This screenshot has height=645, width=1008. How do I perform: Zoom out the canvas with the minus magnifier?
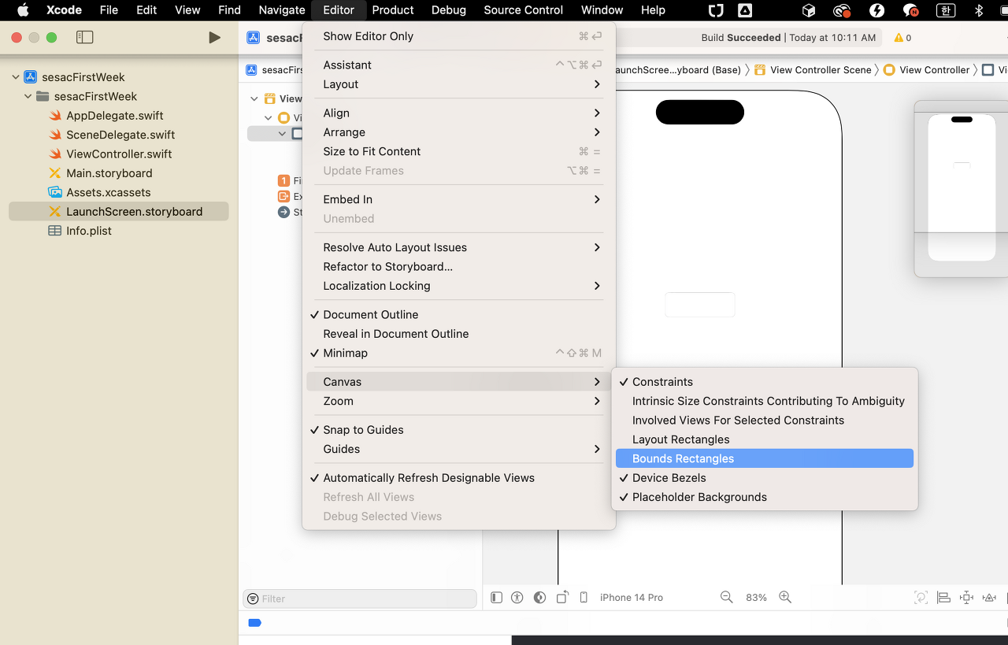(x=727, y=597)
